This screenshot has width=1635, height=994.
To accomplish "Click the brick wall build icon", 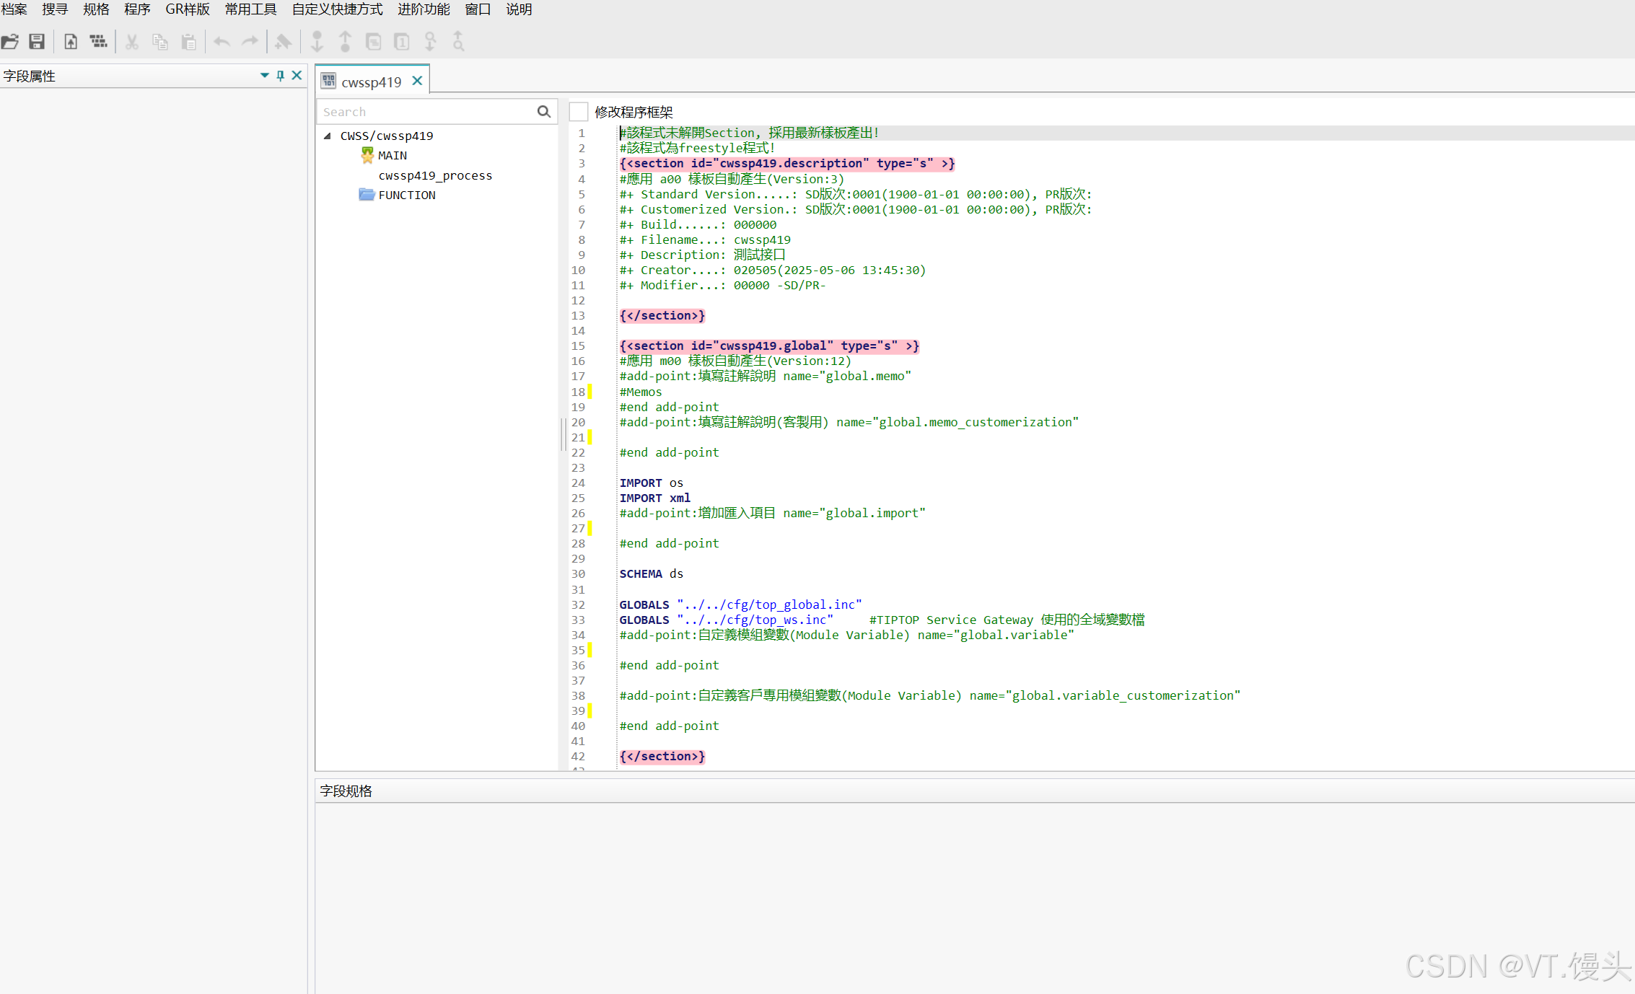I will [x=98, y=42].
